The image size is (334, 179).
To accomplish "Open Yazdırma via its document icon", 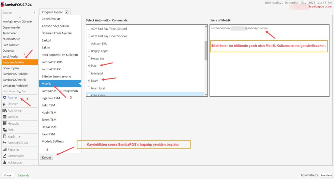I will [5, 136].
